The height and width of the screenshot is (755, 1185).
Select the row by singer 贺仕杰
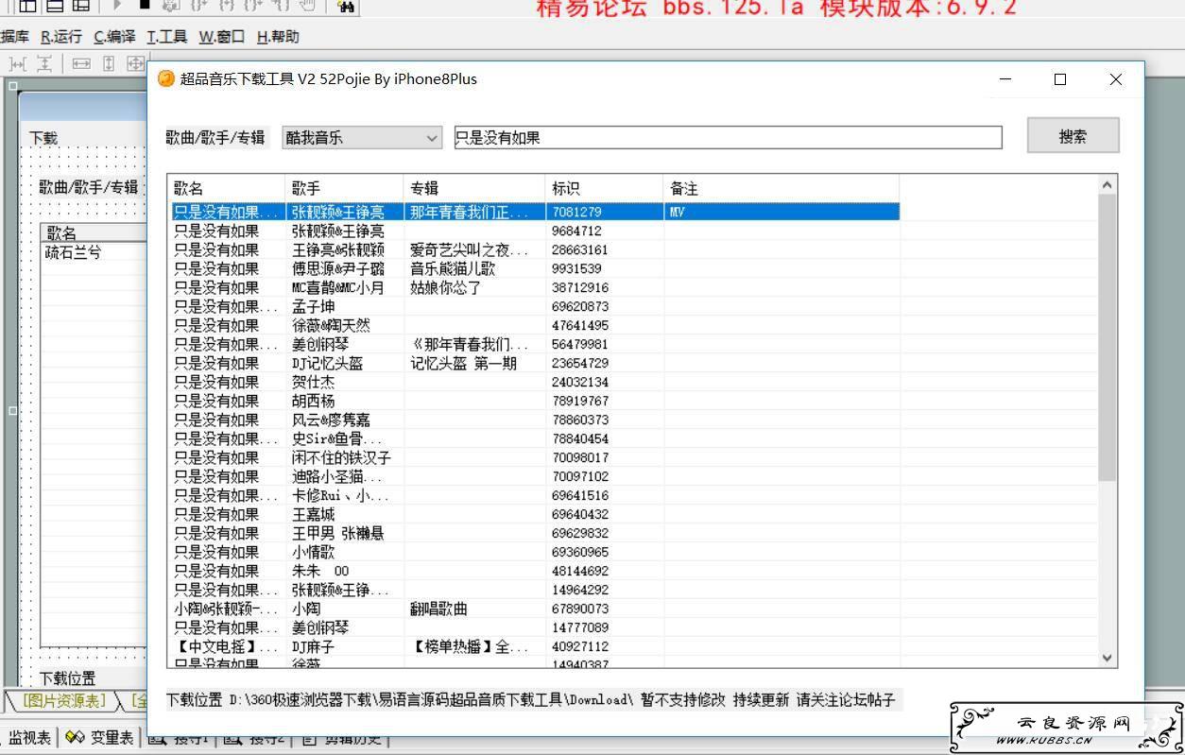(x=535, y=382)
